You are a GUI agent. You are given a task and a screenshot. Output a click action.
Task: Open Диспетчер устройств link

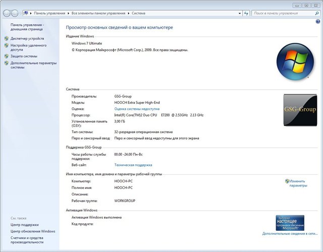point(27,38)
